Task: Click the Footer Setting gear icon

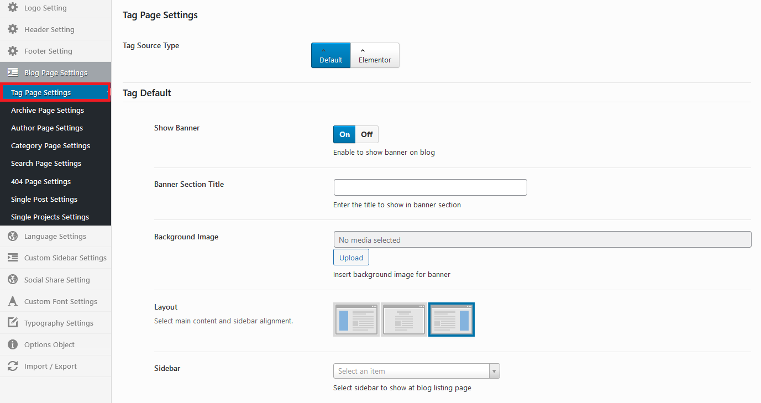Action: point(13,51)
